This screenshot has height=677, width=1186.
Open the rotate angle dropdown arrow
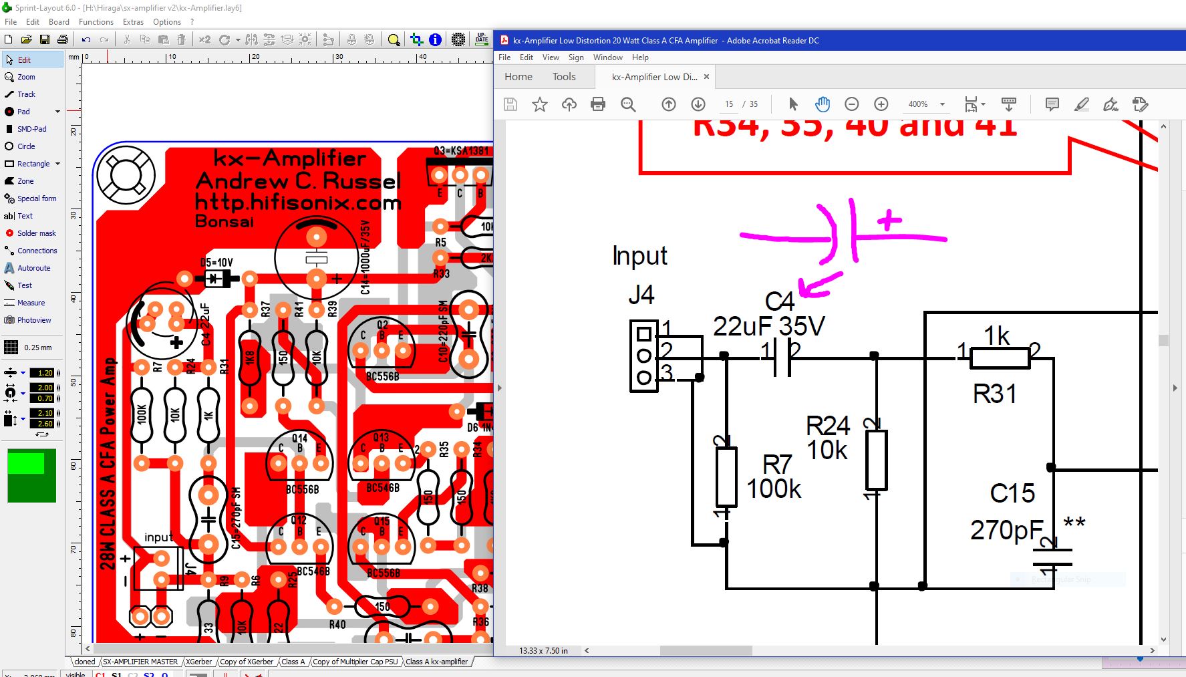point(238,39)
